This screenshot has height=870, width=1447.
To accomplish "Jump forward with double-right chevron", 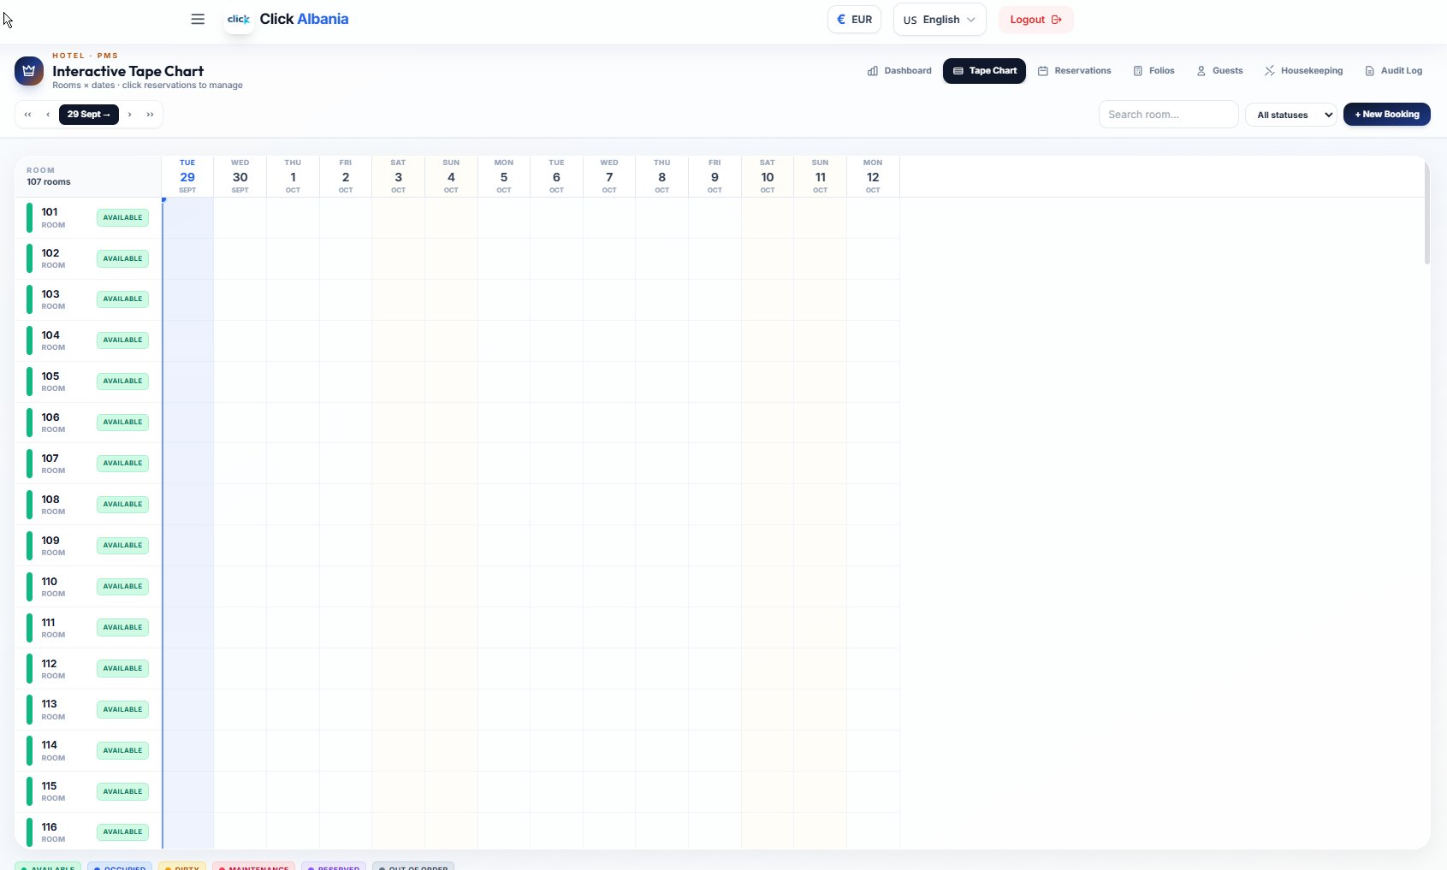I will 150,115.
